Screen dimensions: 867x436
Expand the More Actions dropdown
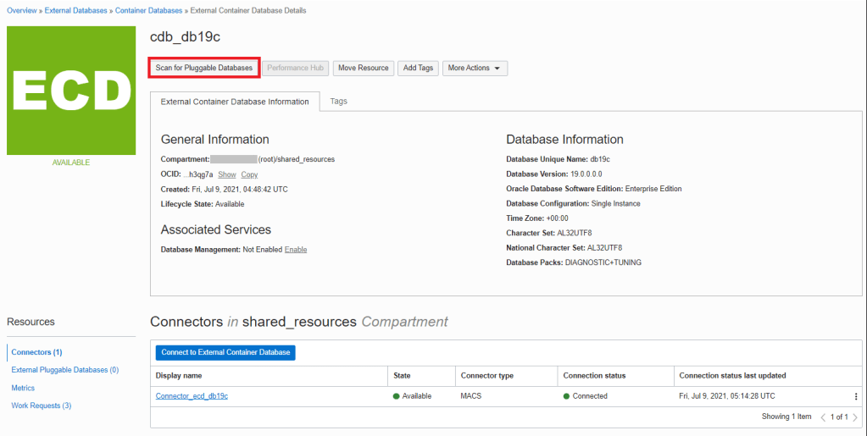(x=475, y=68)
